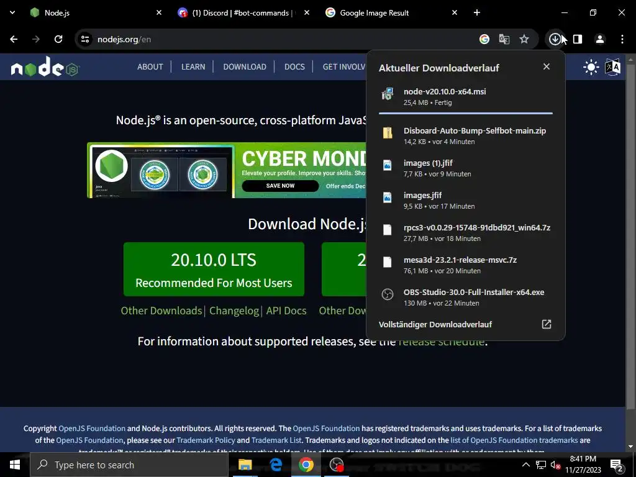Open Microsoft Edge from the taskbar
The image size is (636, 477).
[x=276, y=465]
